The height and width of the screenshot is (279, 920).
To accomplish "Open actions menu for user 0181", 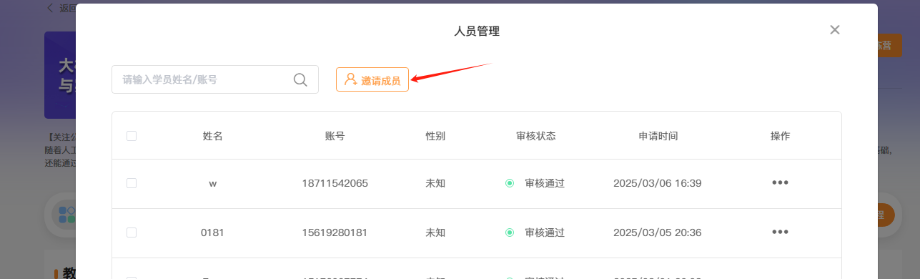I will (x=780, y=232).
